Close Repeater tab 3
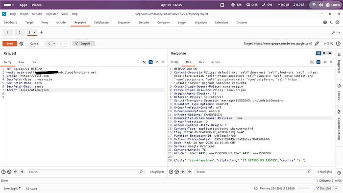The image size is (343, 193). (x=34, y=32)
